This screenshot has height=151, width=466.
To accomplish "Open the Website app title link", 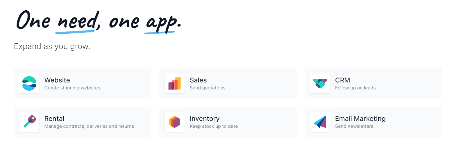I will [x=57, y=80].
